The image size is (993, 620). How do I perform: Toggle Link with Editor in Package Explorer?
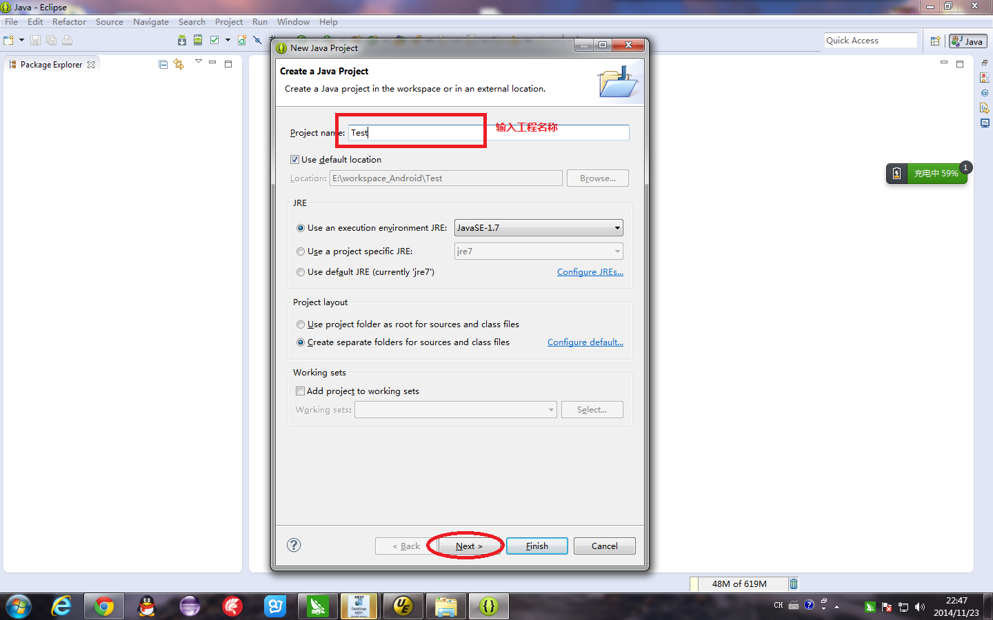pos(179,64)
